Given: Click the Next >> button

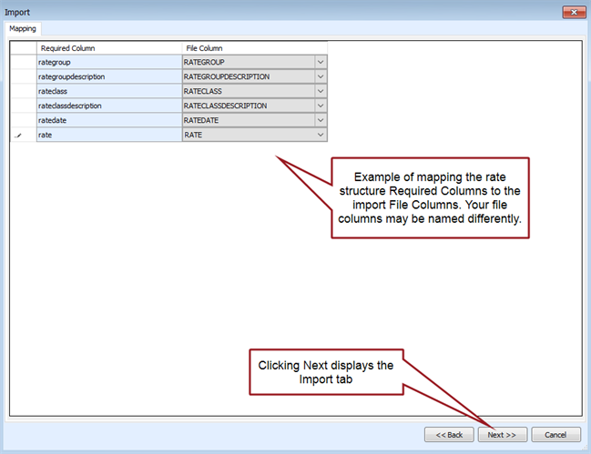Looking at the screenshot, I should [x=502, y=435].
